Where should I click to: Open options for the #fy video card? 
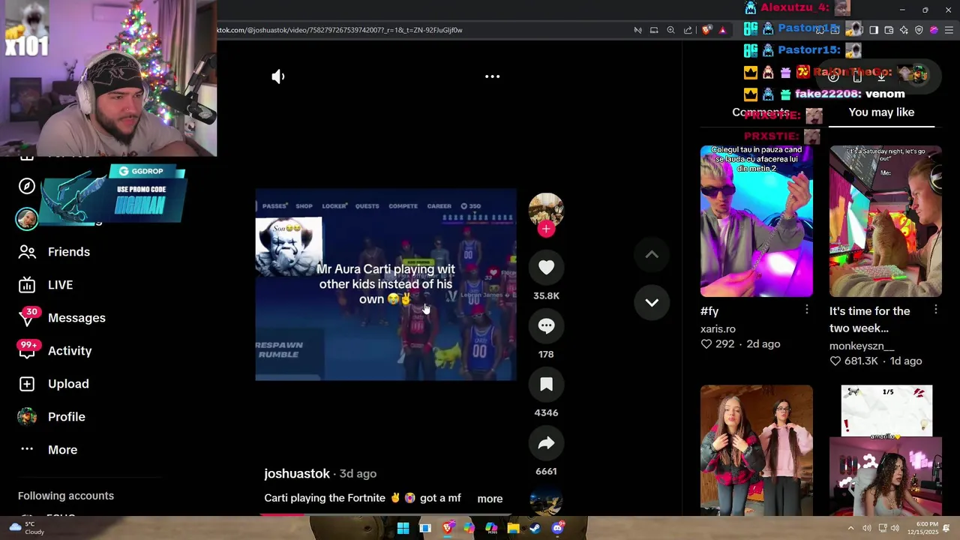[x=807, y=310]
